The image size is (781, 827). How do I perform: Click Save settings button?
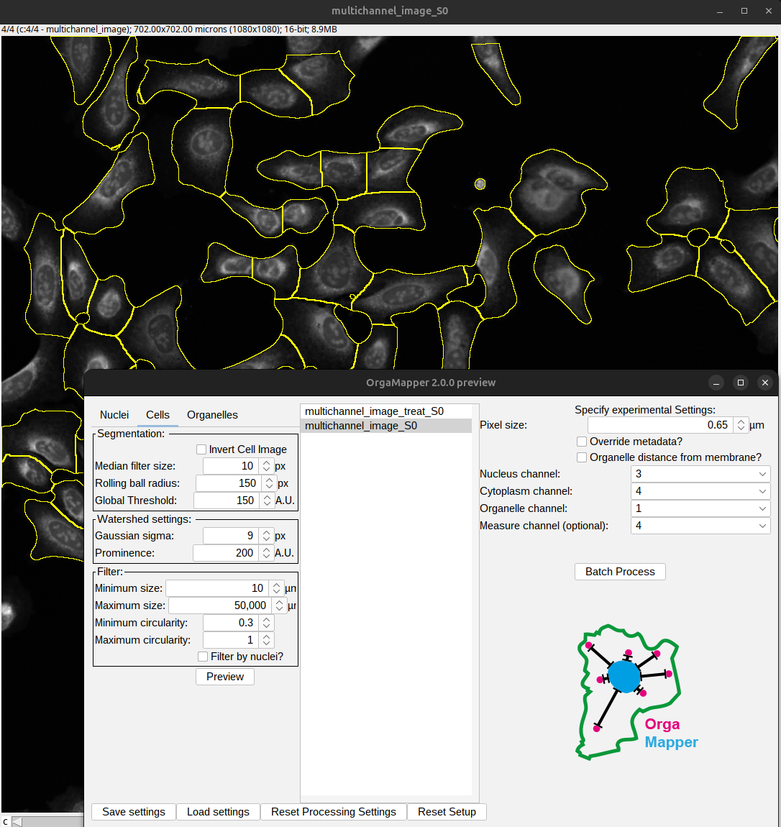(134, 812)
